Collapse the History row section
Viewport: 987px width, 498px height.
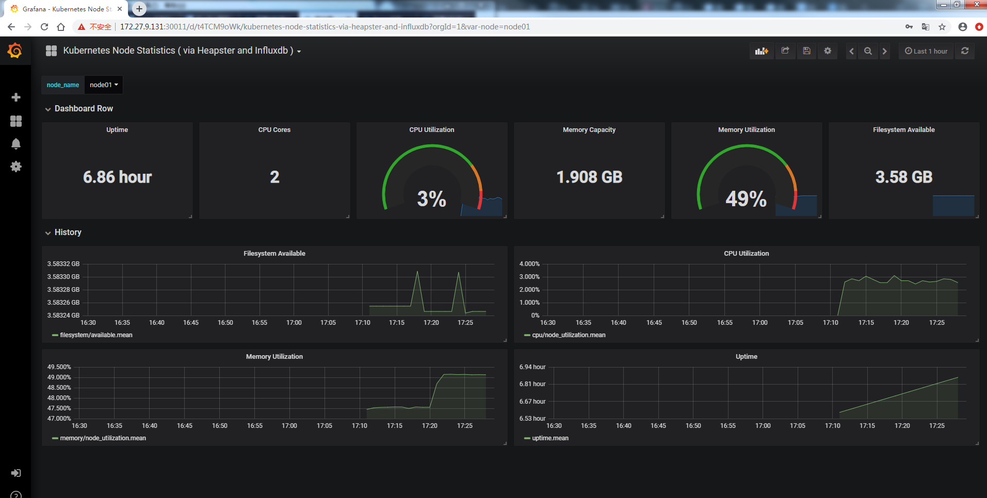[63, 233]
